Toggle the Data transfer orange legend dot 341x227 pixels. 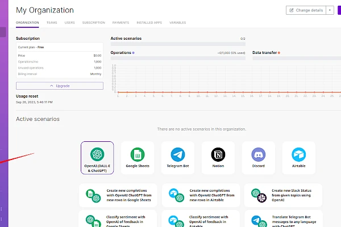point(279,52)
